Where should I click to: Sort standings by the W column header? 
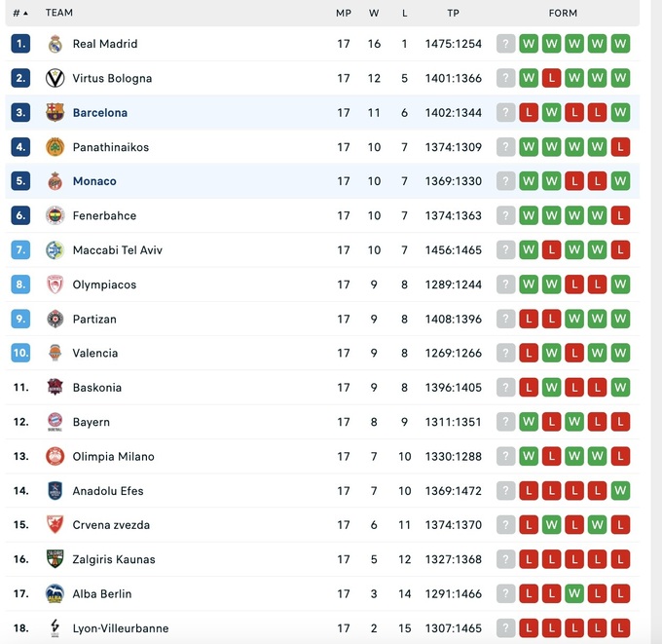pyautogui.click(x=374, y=13)
